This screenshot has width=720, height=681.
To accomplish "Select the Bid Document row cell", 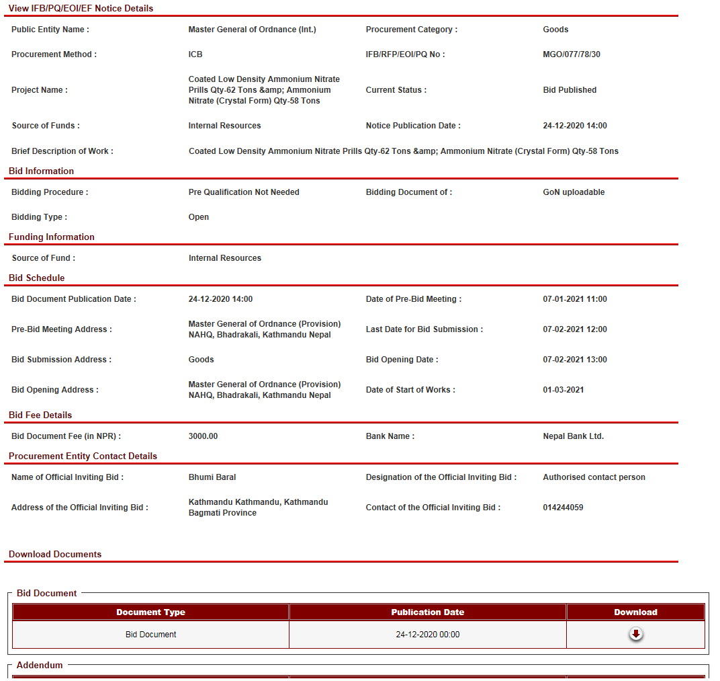I will pyautogui.click(x=150, y=635).
